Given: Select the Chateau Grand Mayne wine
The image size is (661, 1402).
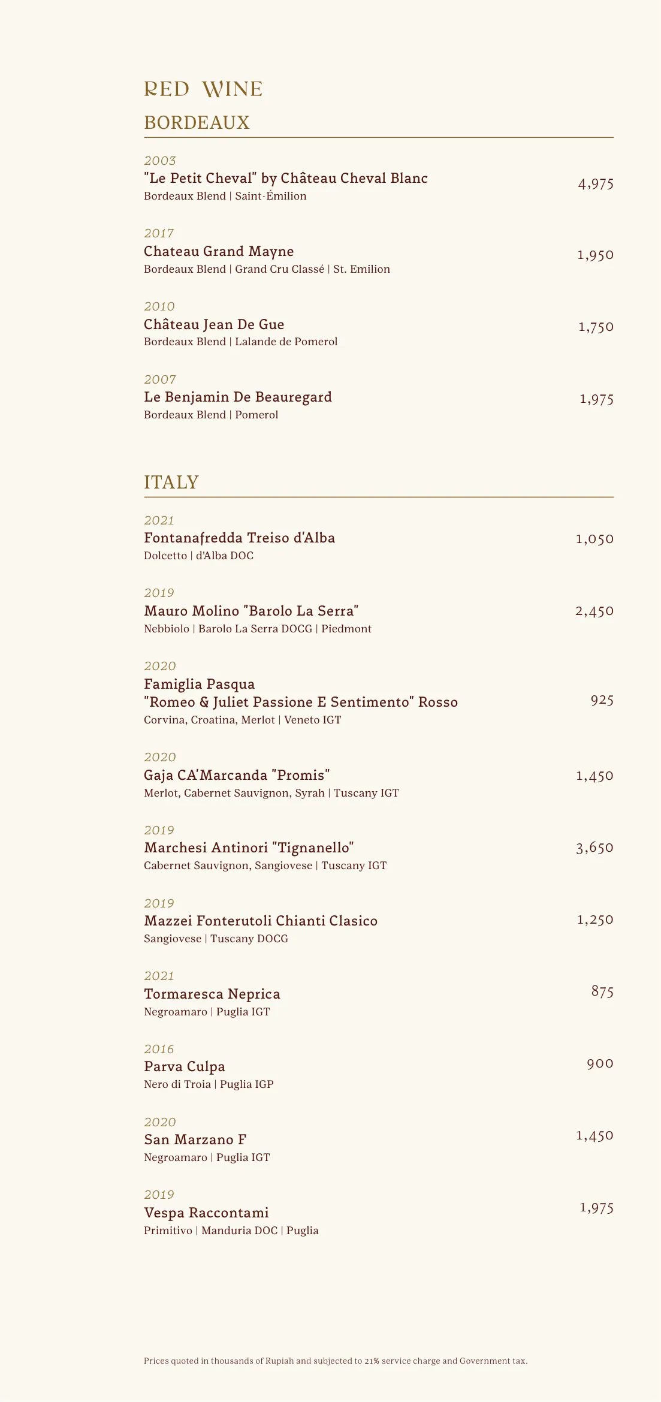Looking at the screenshot, I should pyautogui.click(x=219, y=251).
